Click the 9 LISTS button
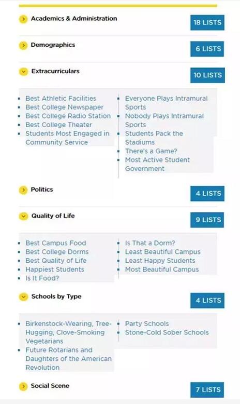 coord(207,220)
